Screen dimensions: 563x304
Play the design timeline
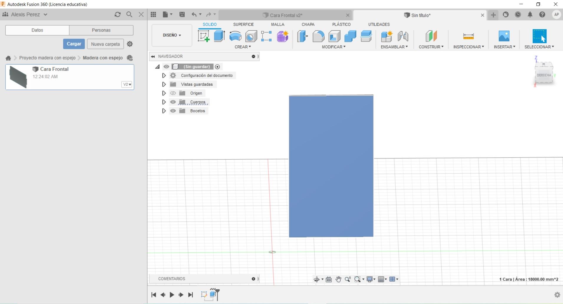(172, 295)
